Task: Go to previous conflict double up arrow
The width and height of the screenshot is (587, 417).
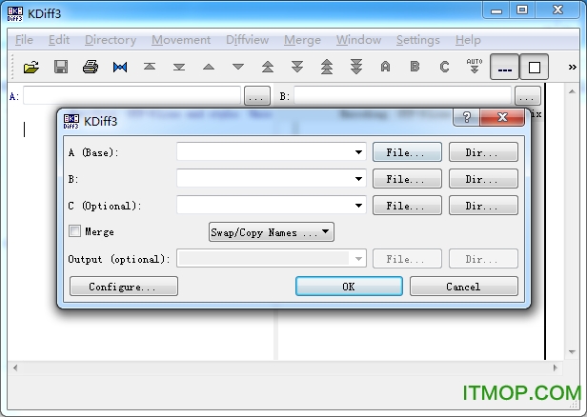Action: coord(268,67)
